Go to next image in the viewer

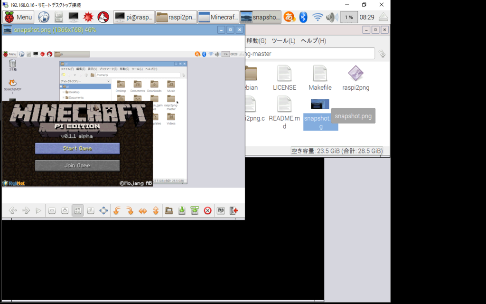pyautogui.click(x=26, y=210)
